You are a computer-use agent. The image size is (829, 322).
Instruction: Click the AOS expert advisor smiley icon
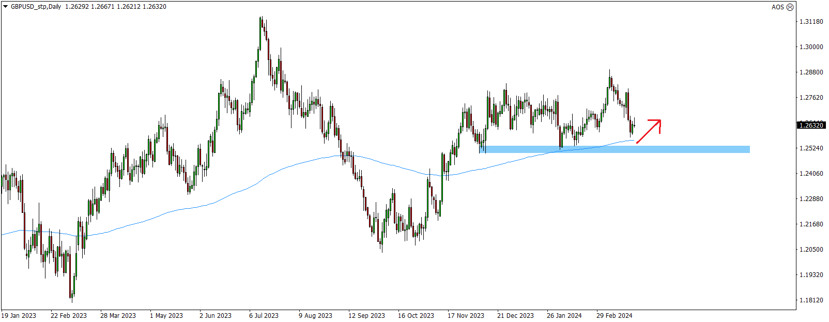tap(790, 7)
